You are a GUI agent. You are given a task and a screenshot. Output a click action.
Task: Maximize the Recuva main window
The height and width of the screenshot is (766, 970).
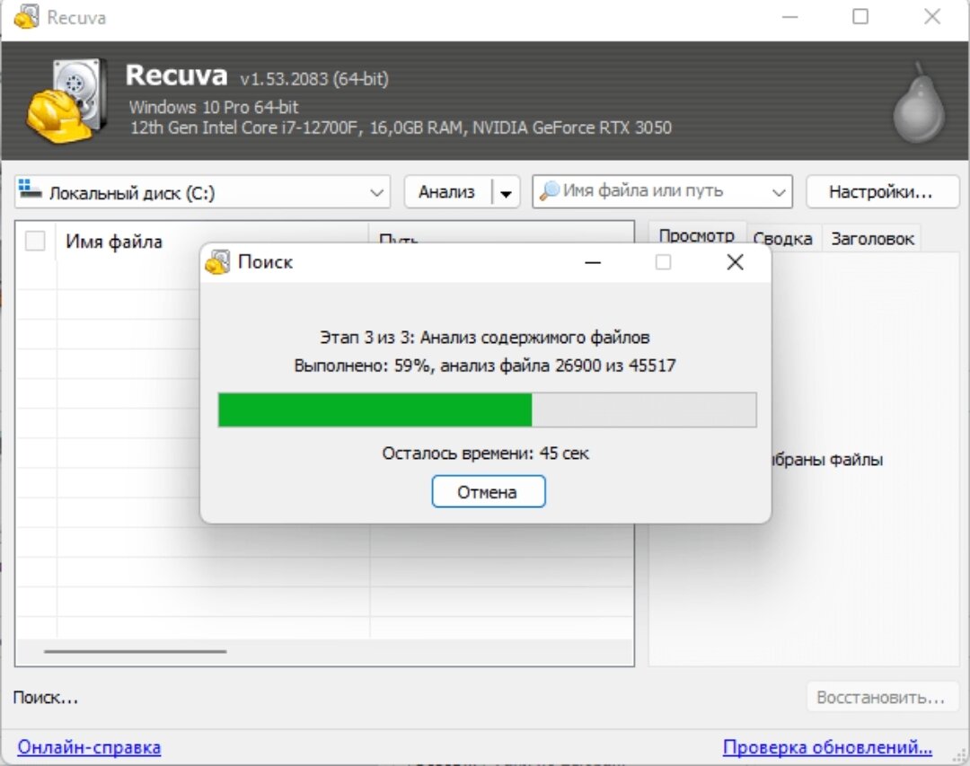pos(860,17)
